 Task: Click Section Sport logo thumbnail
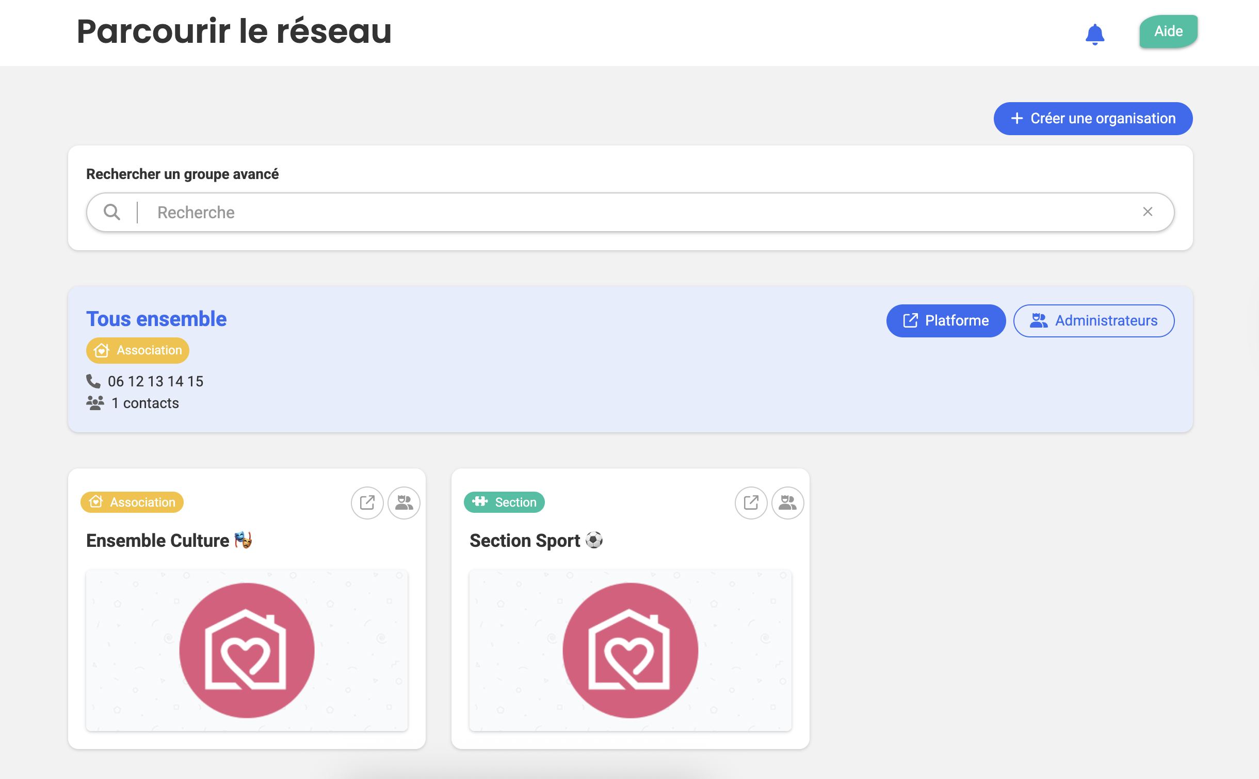pyautogui.click(x=630, y=650)
